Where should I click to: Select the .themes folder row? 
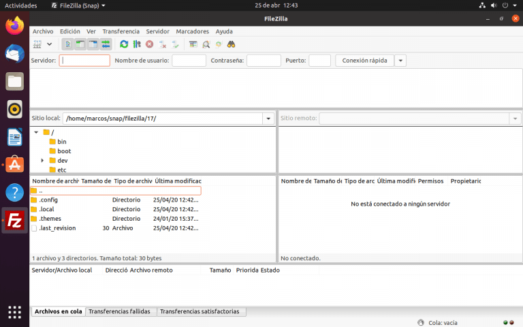coord(116,219)
